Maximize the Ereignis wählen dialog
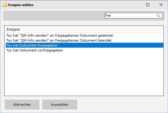The width and height of the screenshot is (168, 113). (x=148, y=5)
